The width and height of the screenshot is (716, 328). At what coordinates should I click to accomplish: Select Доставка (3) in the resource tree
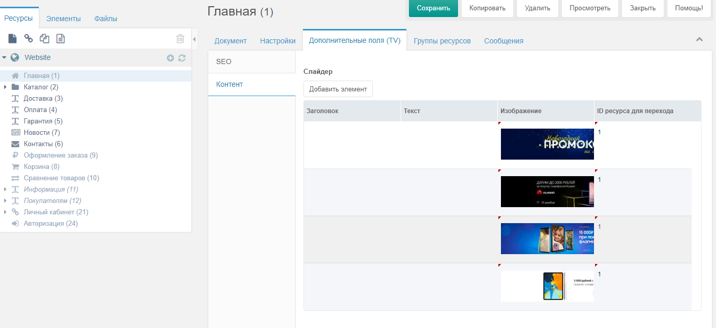[43, 98]
